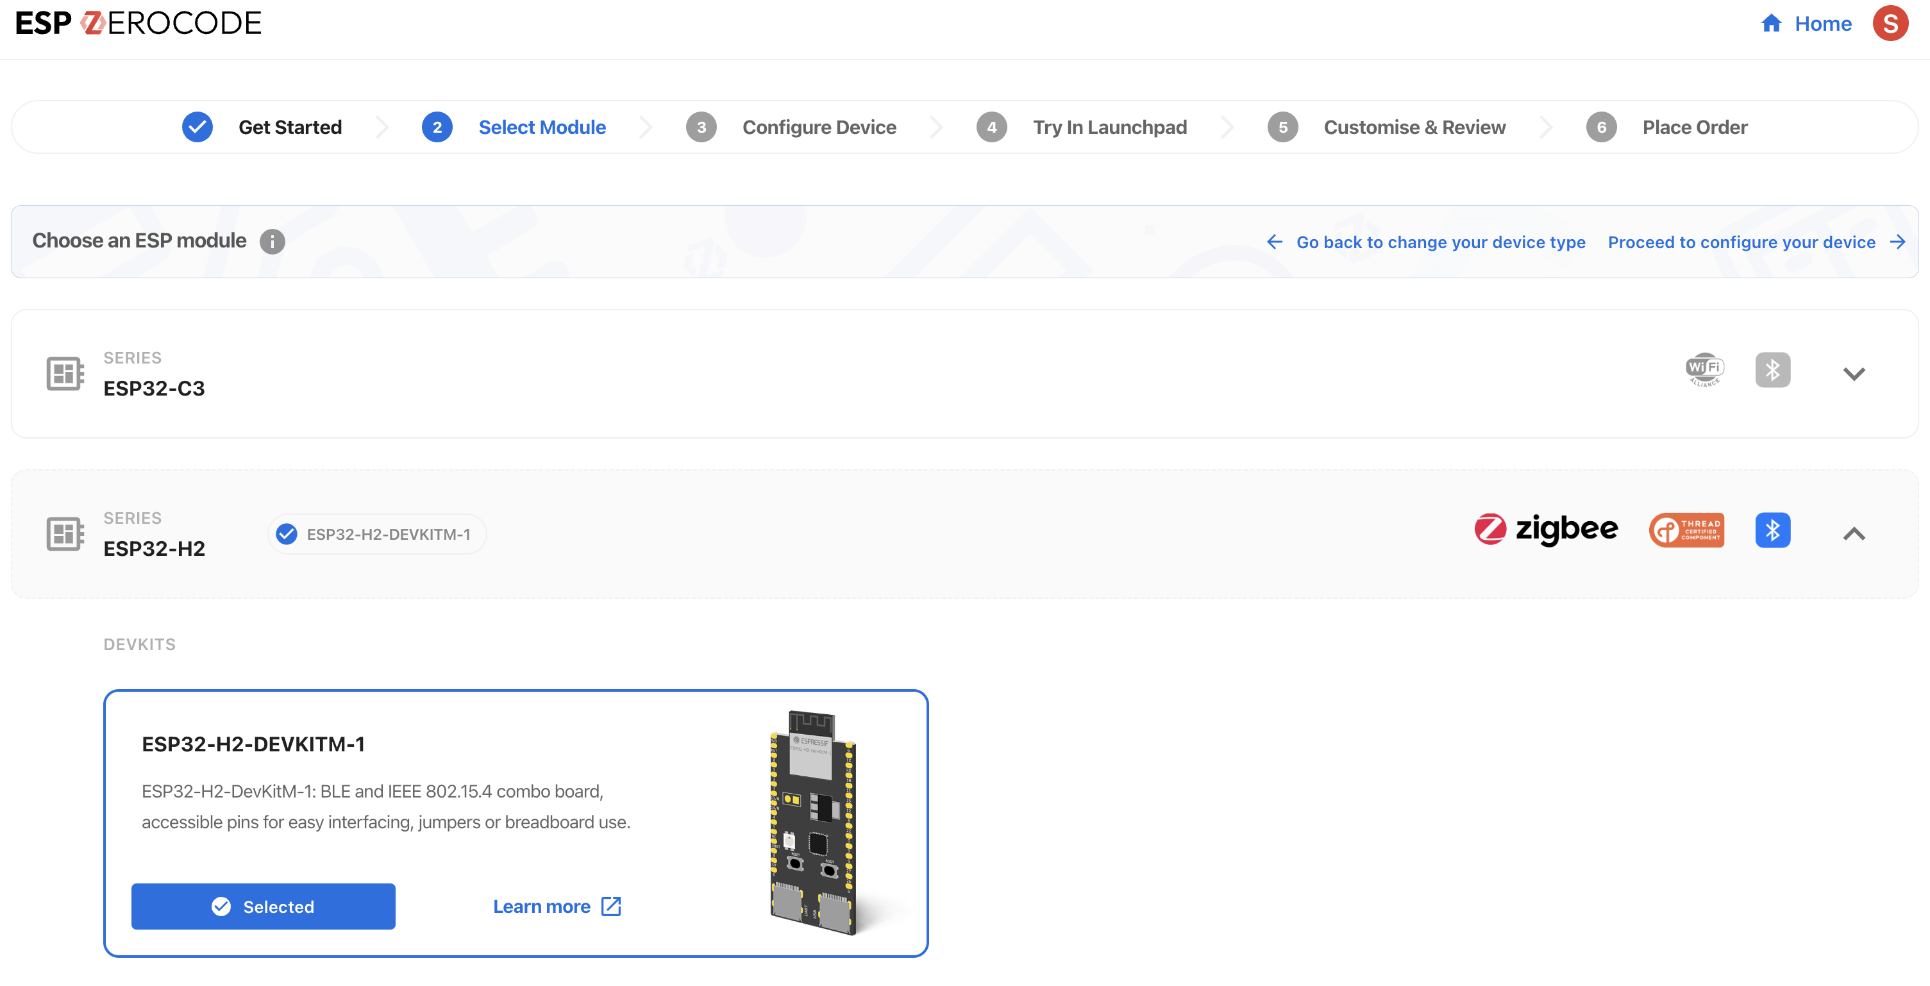Click the Thread Certified Component badge
Viewport: 1930px width, 986px height.
click(x=1686, y=530)
